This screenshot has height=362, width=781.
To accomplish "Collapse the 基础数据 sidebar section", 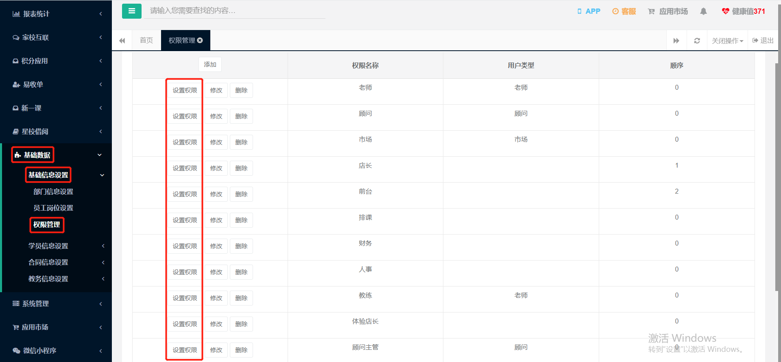I will tap(56, 155).
